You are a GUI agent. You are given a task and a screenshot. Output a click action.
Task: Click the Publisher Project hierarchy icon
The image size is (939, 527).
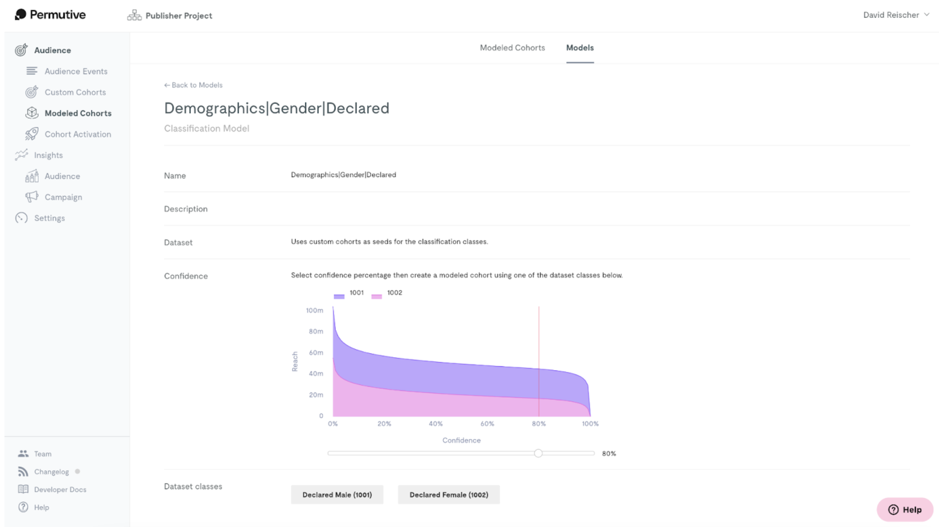click(134, 16)
